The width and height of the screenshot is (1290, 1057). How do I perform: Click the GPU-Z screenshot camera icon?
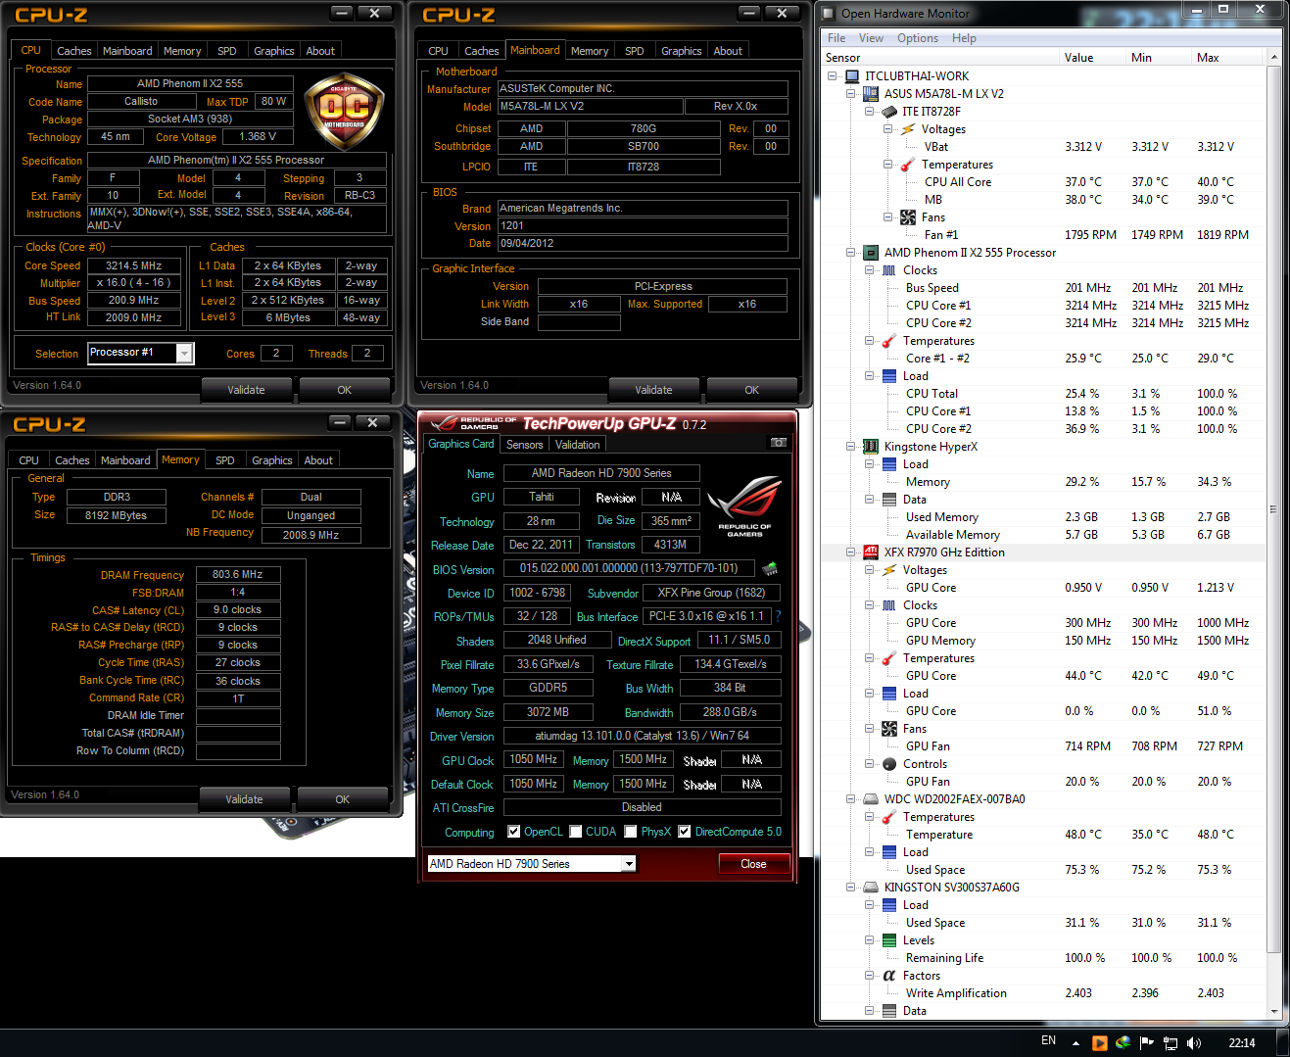[x=779, y=443]
